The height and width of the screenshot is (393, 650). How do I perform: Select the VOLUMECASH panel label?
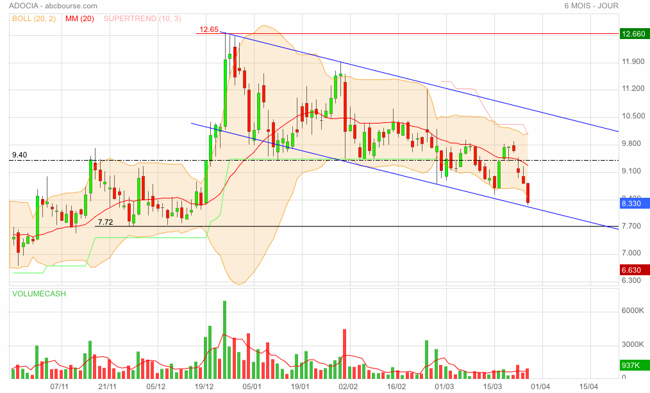pos(39,294)
